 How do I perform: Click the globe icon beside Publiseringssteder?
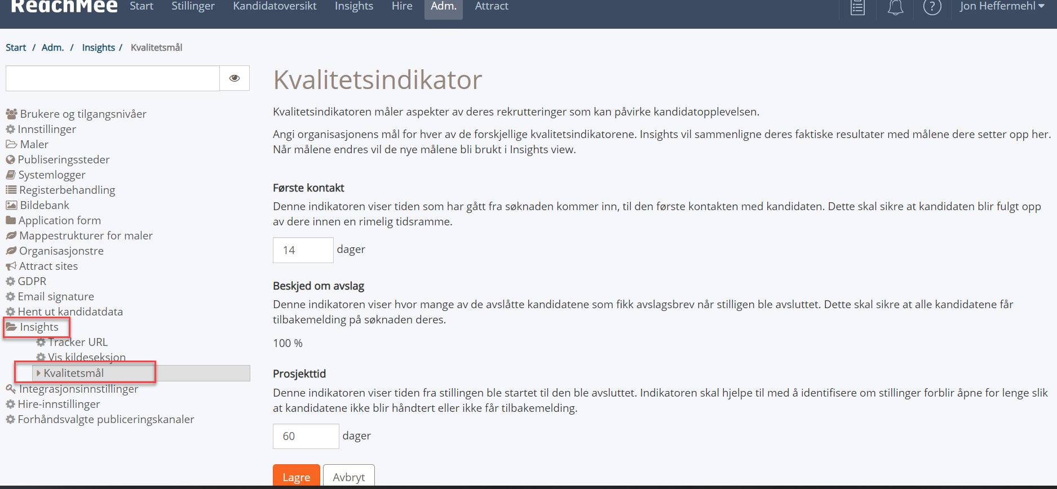(x=10, y=159)
